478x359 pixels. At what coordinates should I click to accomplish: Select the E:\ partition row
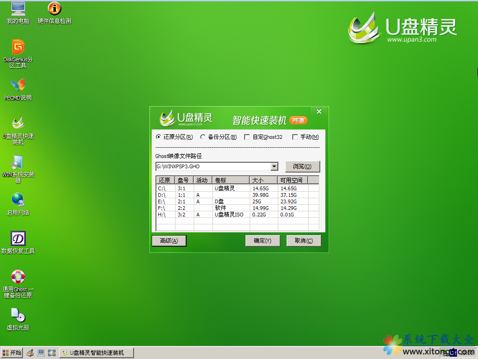pos(238,201)
